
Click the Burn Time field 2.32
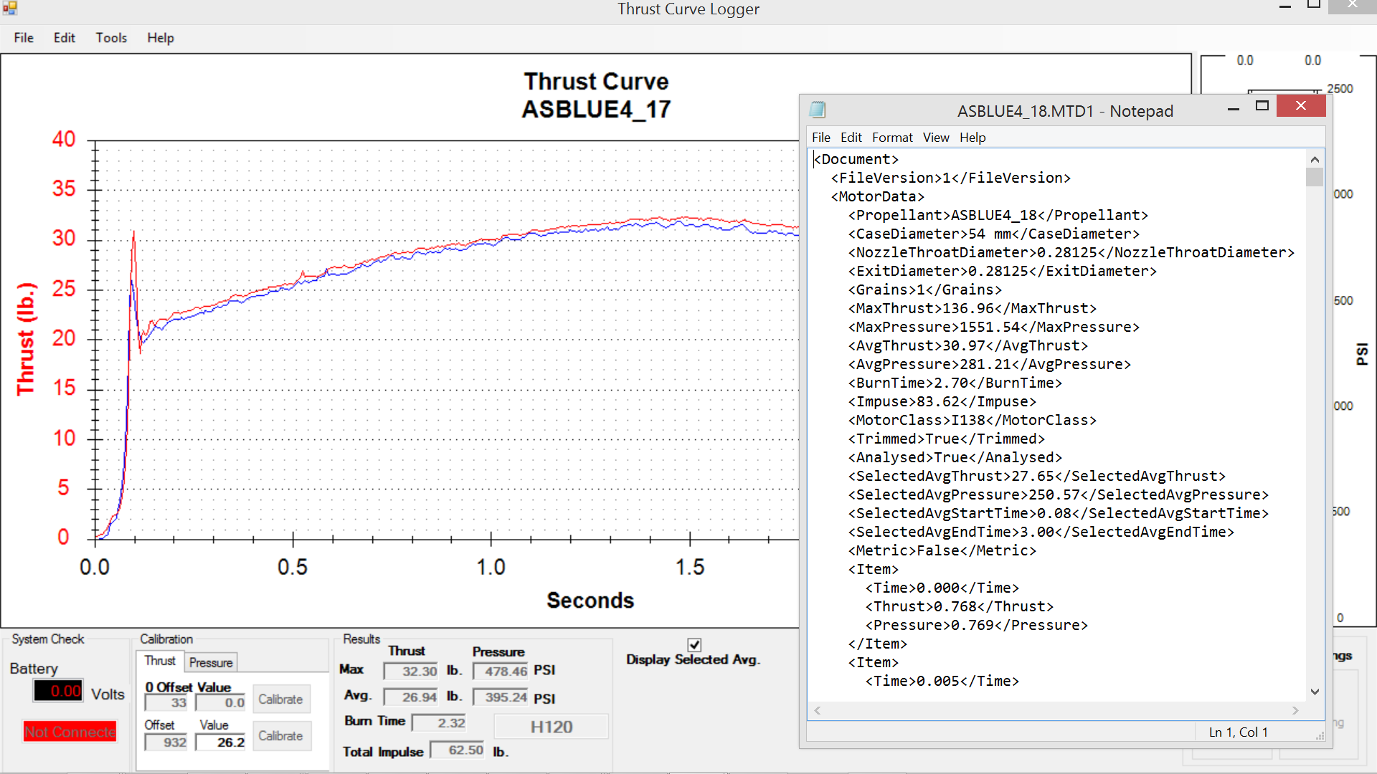(x=440, y=723)
